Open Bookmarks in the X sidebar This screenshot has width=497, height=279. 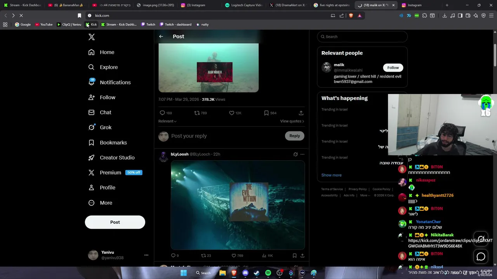[x=108, y=143]
